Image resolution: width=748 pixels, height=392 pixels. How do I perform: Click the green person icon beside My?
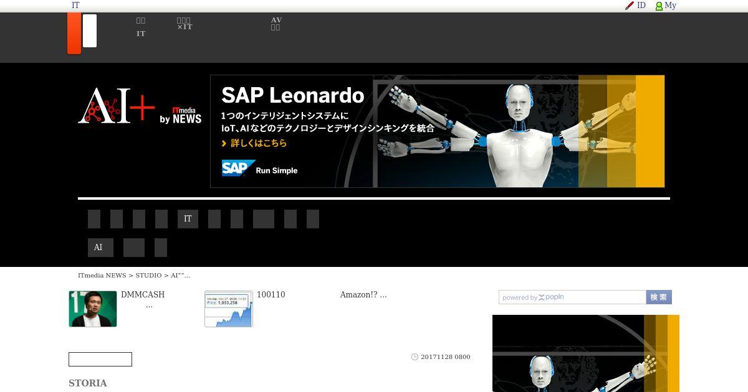(x=659, y=6)
